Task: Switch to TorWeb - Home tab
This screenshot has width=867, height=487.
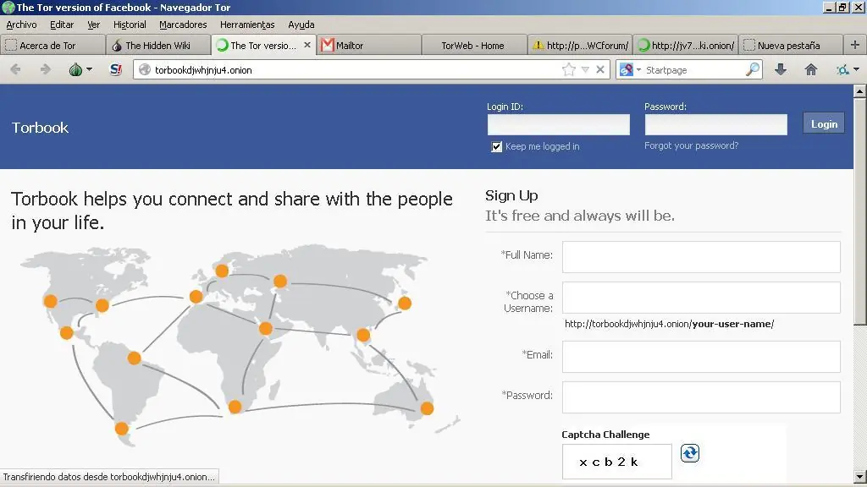Action: click(x=474, y=46)
